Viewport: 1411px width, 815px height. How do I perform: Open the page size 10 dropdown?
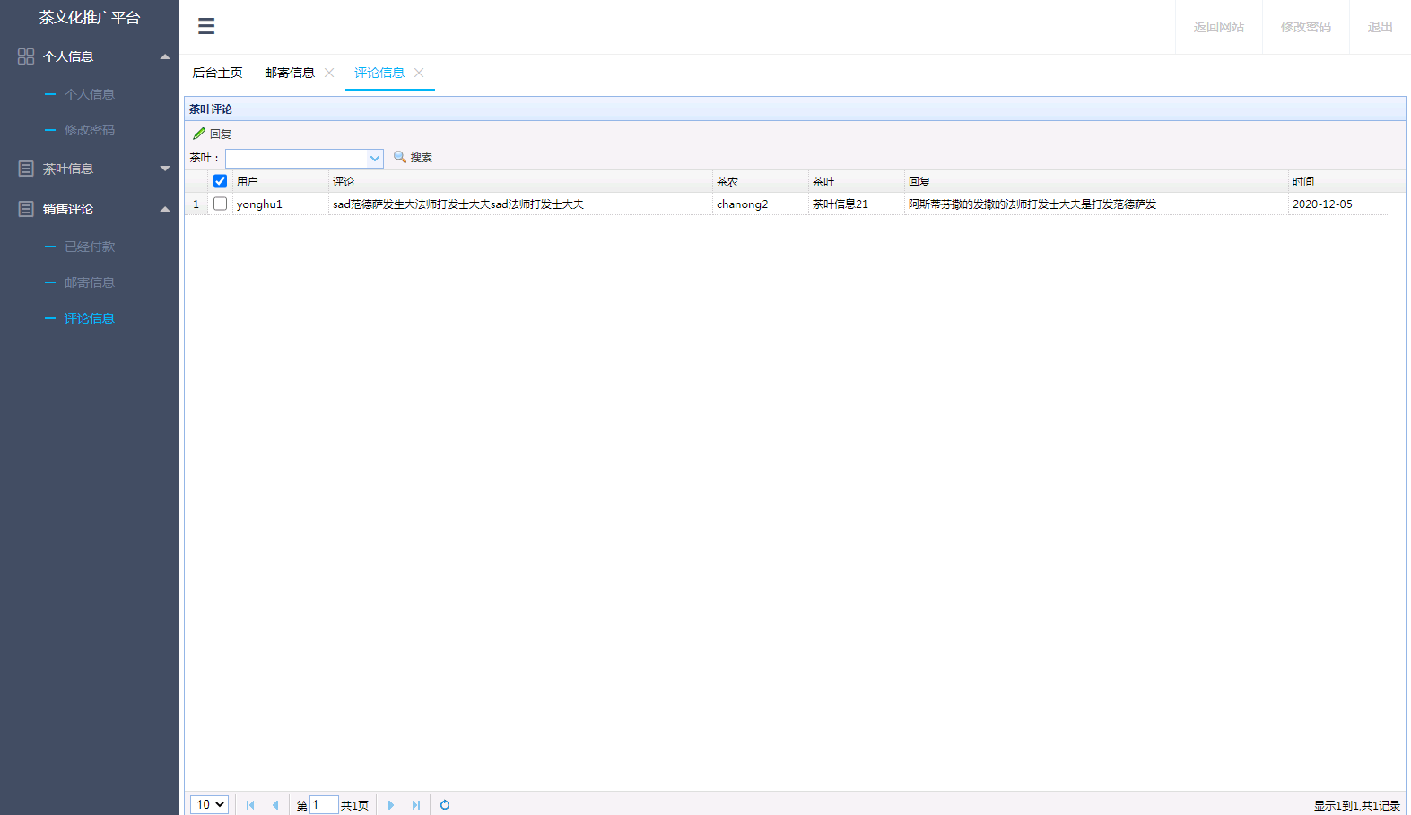[209, 804]
